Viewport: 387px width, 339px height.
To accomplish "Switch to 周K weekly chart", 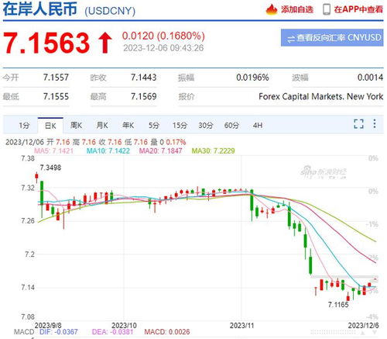I will click(77, 126).
